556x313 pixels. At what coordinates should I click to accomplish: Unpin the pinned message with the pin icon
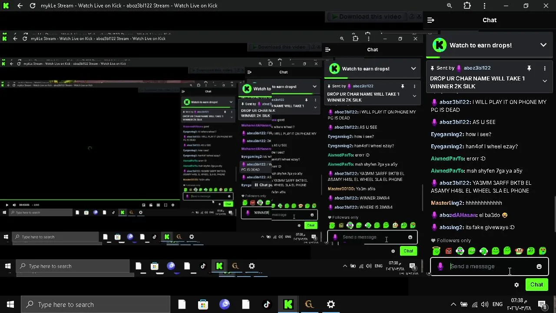(x=529, y=68)
